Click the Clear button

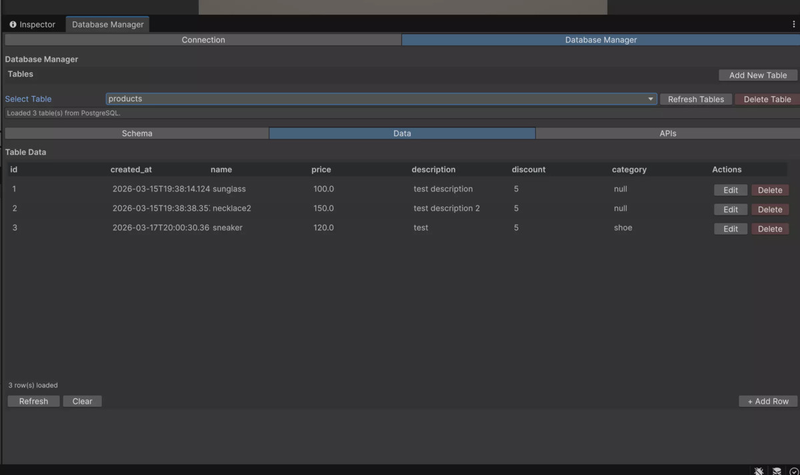click(82, 402)
